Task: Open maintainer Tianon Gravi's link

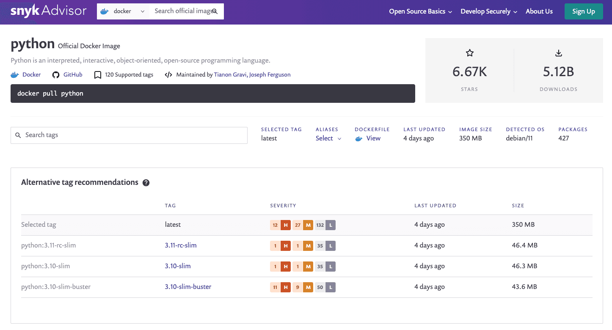Action: point(230,75)
